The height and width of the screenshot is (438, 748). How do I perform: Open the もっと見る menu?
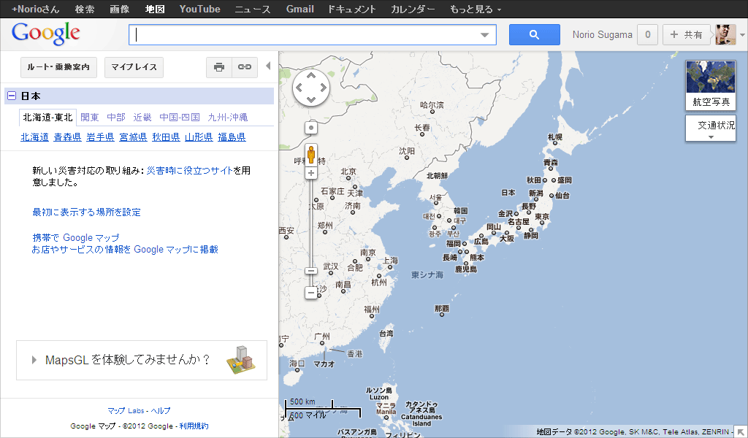click(475, 9)
